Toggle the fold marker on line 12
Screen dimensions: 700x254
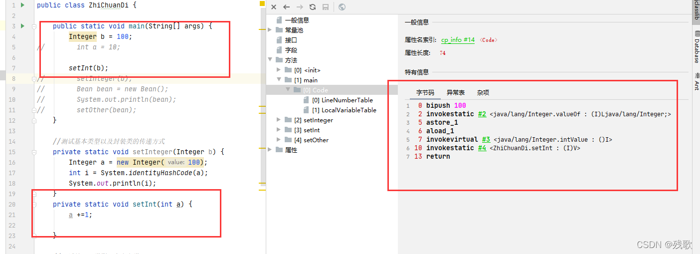point(33,120)
